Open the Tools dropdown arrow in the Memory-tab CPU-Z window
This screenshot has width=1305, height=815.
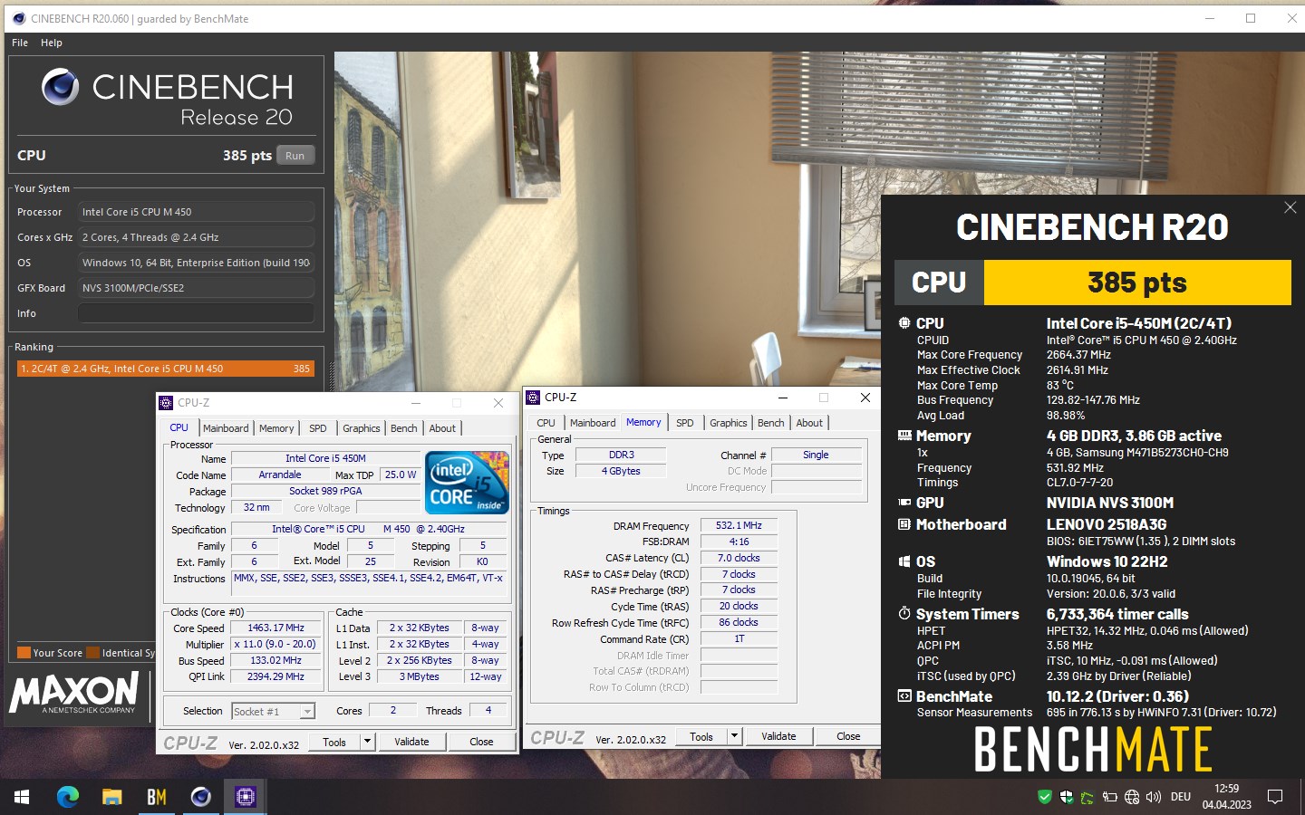tap(734, 736)
